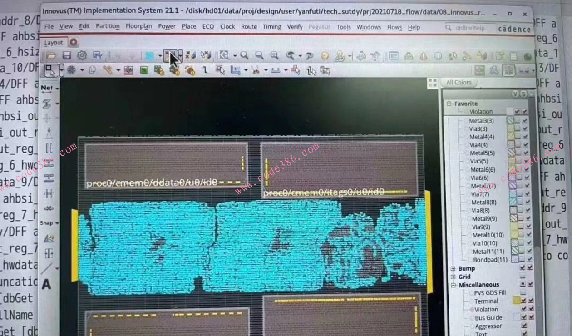The image size is (572, 336).
Task: Open dropdown arrow beside scissors tool
Action: click(265, 71)
